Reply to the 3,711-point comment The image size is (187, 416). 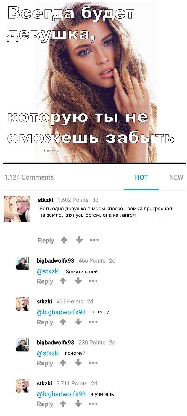(x=45, y=404)
